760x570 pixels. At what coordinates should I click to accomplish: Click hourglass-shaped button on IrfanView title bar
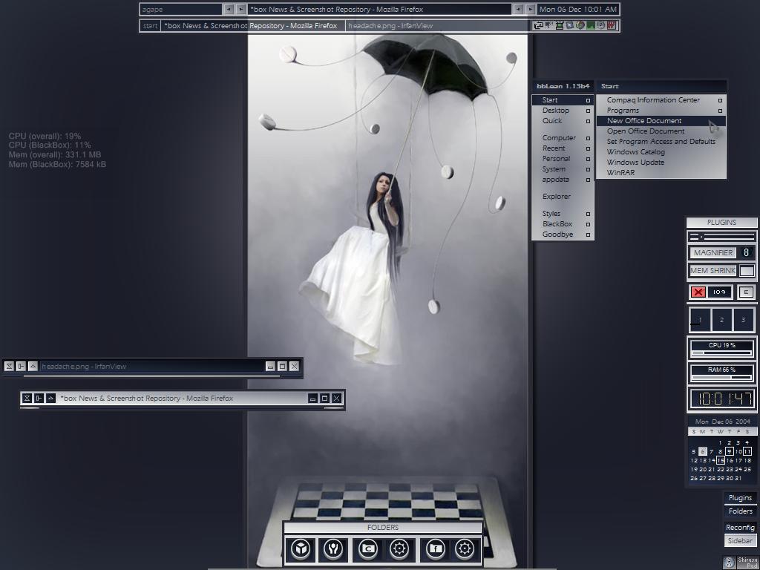pos(9,367)
